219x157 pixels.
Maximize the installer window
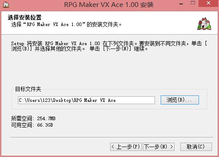(x=193, y=3)
